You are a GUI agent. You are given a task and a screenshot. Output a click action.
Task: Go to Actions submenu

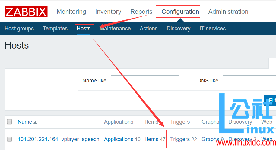[149, 28]
